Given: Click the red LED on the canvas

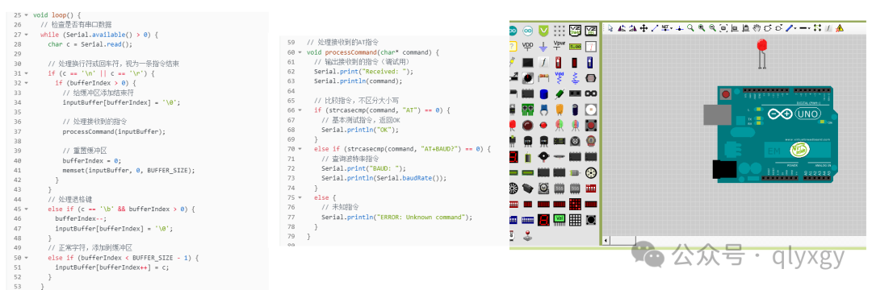Looking at the screenshot, I should [762, 46].
